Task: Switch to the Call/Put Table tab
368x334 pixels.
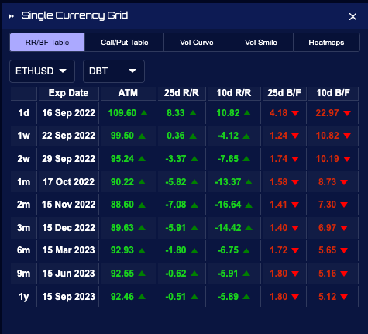Action: click(x=124, y=43)
